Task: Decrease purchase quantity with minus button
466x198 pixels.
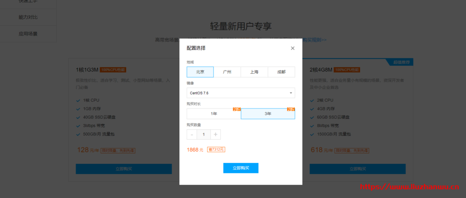Action: 192,134
